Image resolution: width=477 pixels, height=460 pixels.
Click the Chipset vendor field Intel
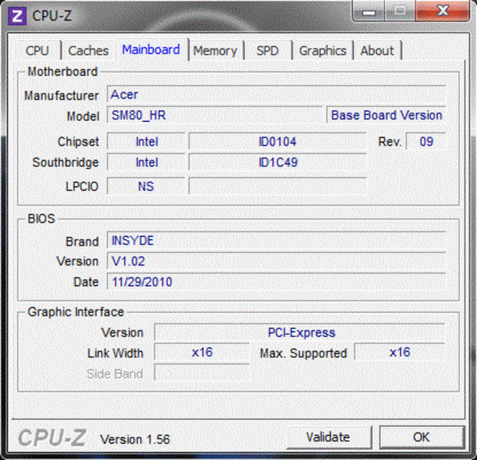146,142
